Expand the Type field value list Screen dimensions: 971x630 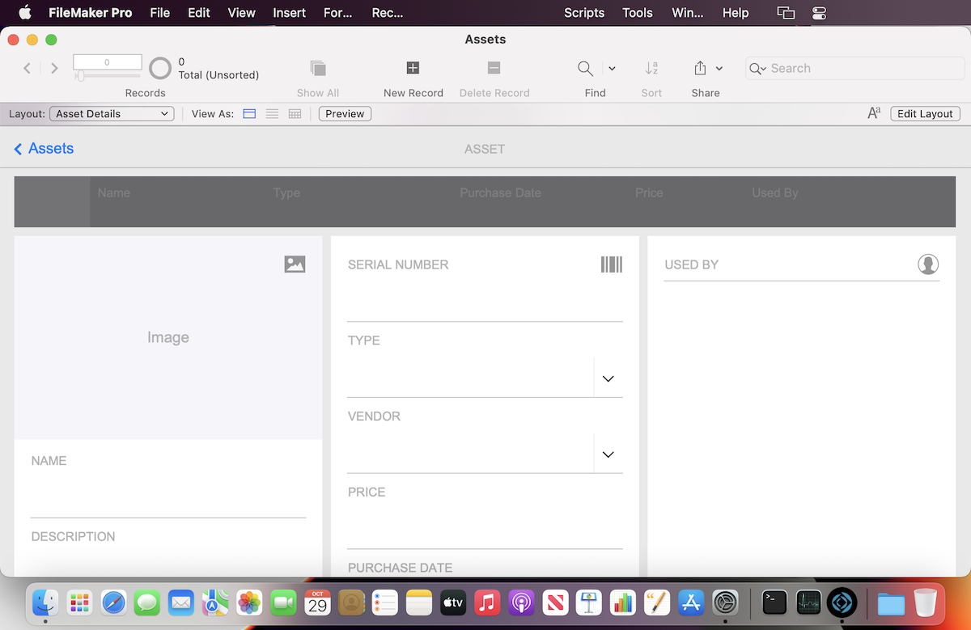[608, 378]
